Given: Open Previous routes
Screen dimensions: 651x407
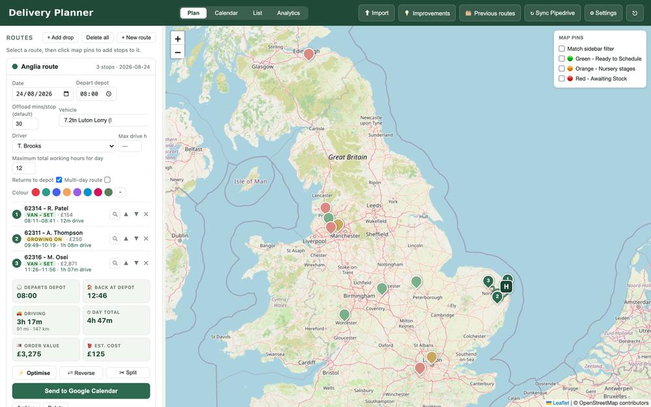Looking at the screenshot, I should click(x=490, y=13).
